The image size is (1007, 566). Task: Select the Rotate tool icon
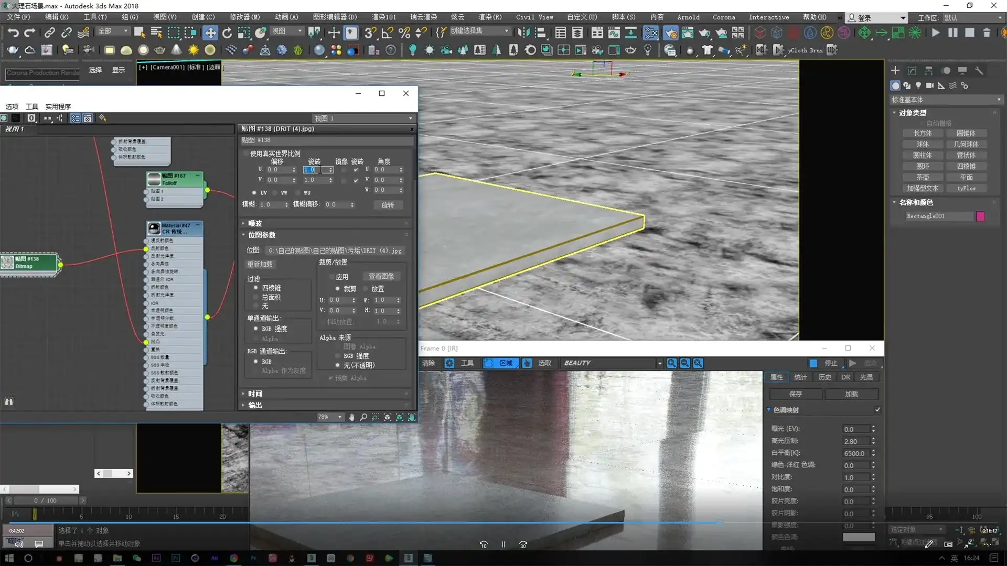(227, 33)
